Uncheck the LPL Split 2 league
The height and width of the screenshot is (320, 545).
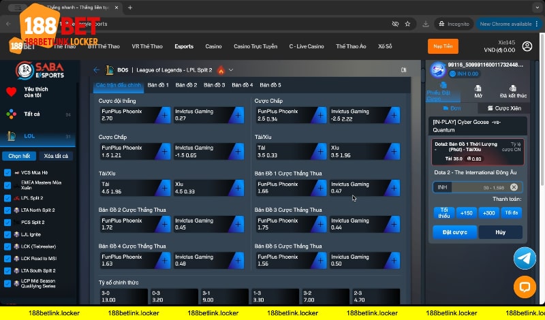(7, 197)
